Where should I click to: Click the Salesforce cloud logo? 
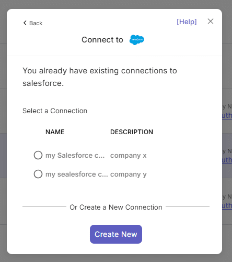coord(137,40)
